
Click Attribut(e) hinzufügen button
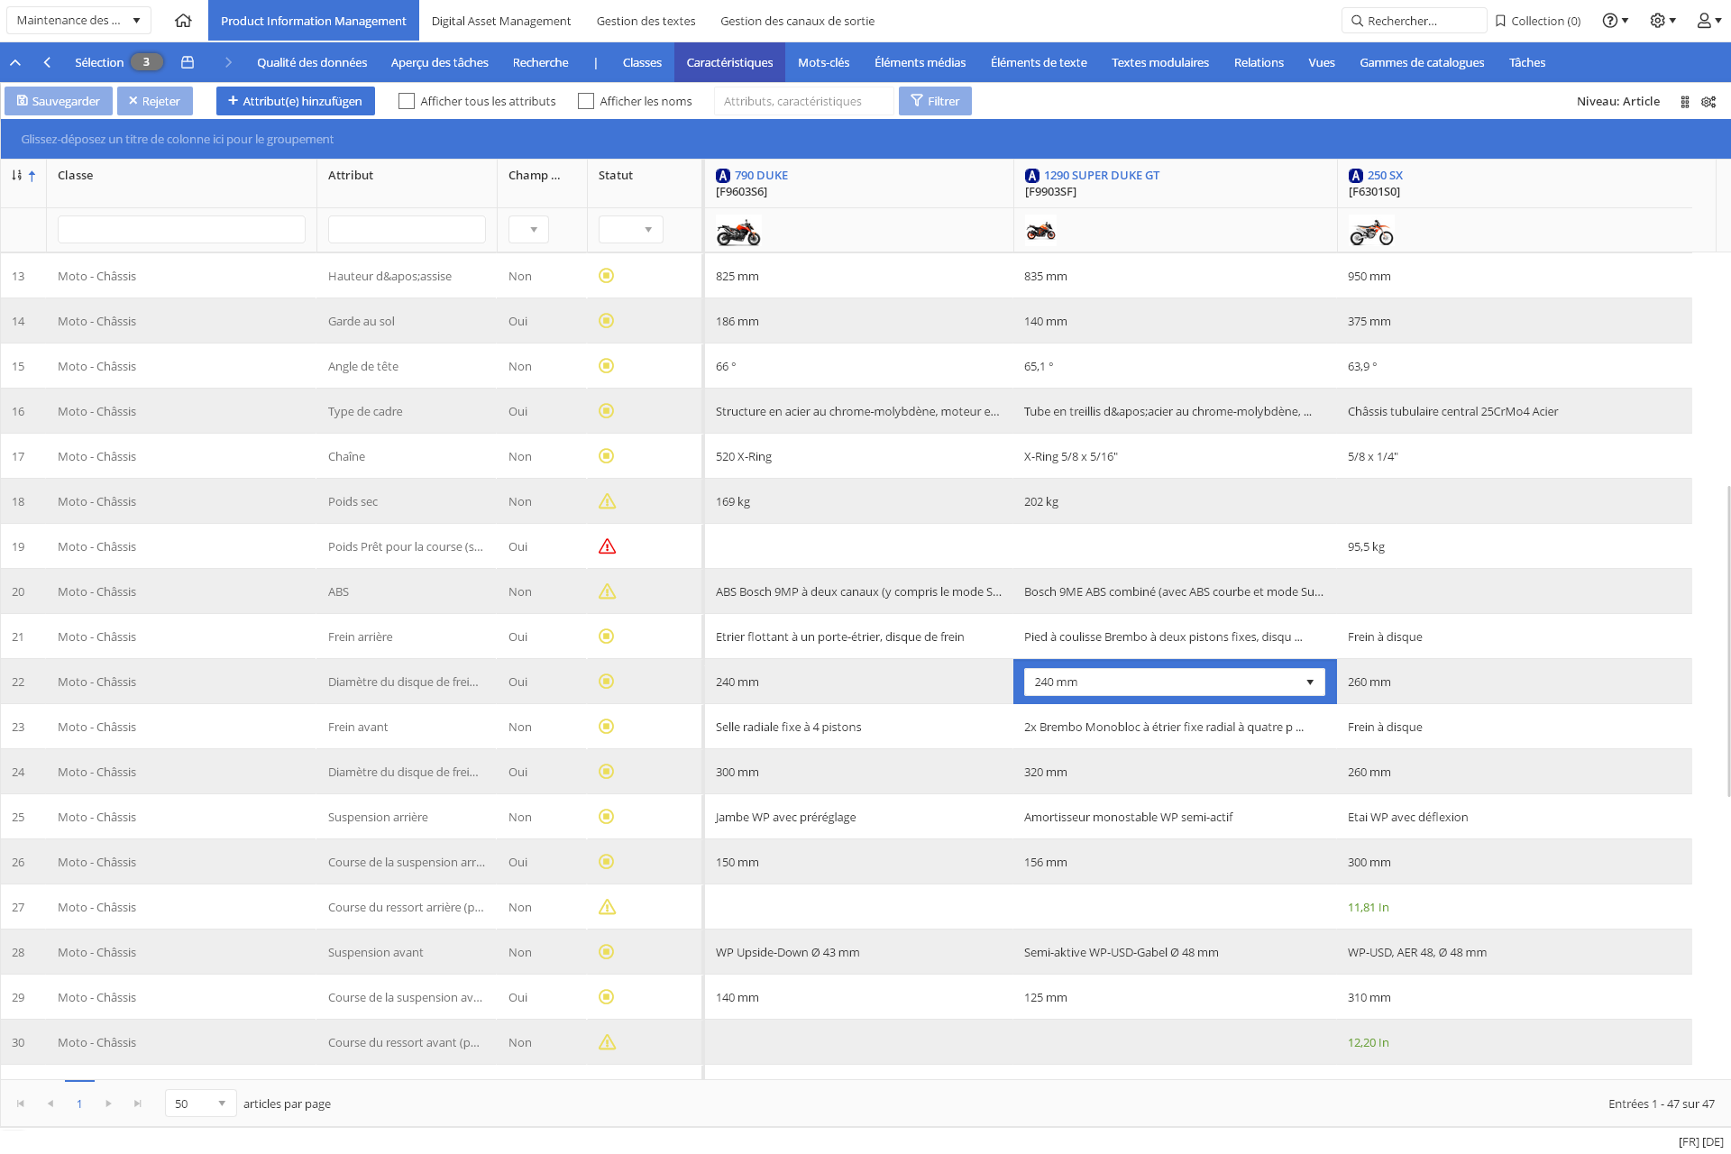point(295,101)
